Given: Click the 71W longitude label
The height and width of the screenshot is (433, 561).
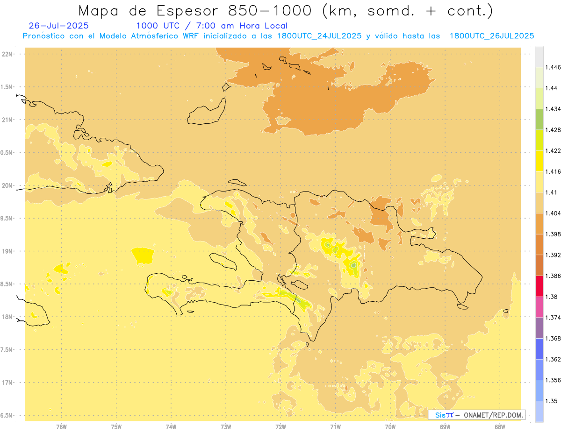Looking at the screenshot, I should pyautogui.click(x=335, y=427).
